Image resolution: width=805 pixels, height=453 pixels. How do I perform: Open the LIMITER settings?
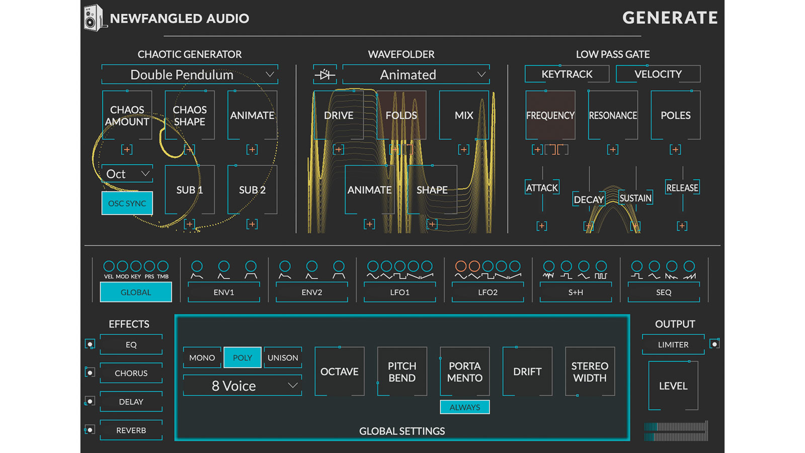(673, 345)
